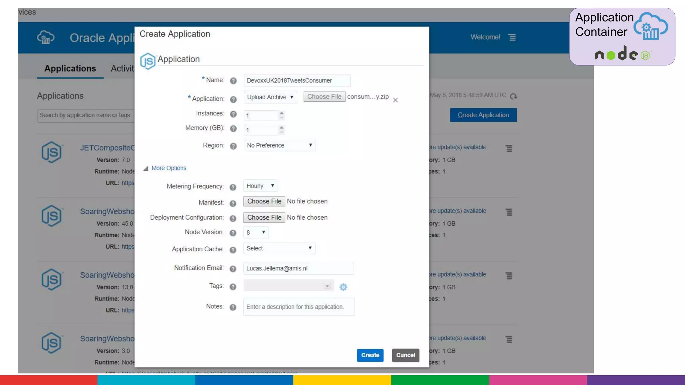Click the refresh icon next to timestamp
Screen dimensions: 685x385
[x=513, y=97]
